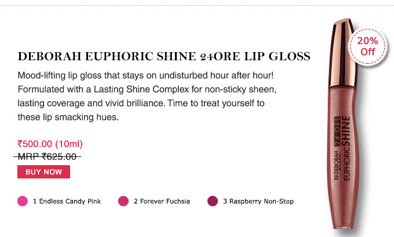This screenshot has height=237, width=394.
Task: Click the EUPHORIC SHINE text on the tube
Action: tap(343, 148)
